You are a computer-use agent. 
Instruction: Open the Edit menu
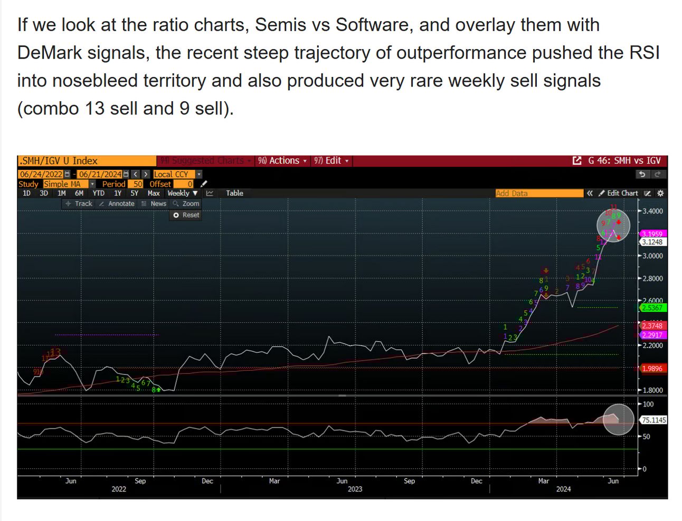pyautogui.click(x=331, y=160)
